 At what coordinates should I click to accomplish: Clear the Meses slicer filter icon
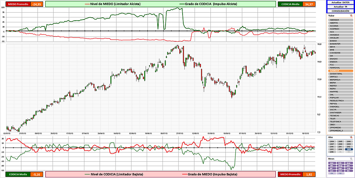[x=351, y=159]
